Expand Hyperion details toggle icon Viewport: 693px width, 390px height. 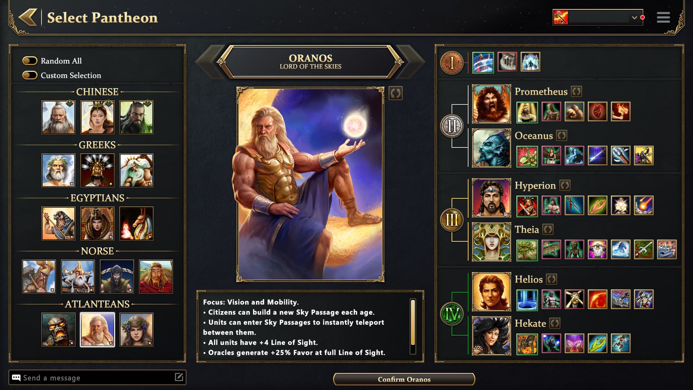pos(565,185)
